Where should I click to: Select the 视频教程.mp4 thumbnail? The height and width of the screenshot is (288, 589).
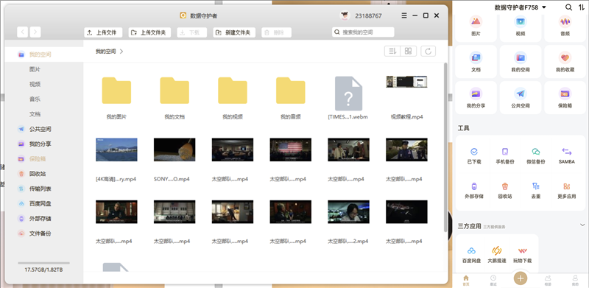(x=406, y=82)
